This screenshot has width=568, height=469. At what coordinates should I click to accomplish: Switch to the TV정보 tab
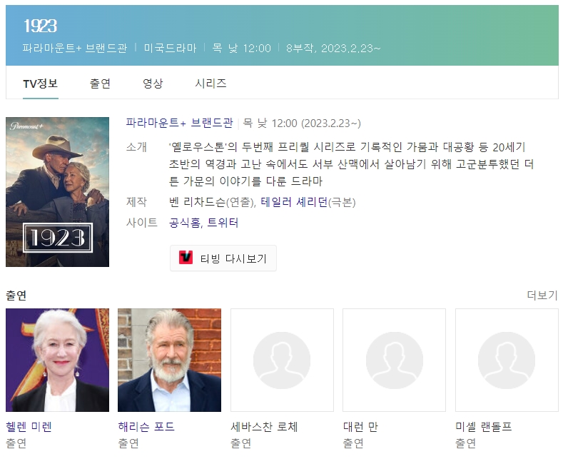(x=40, y=84)
